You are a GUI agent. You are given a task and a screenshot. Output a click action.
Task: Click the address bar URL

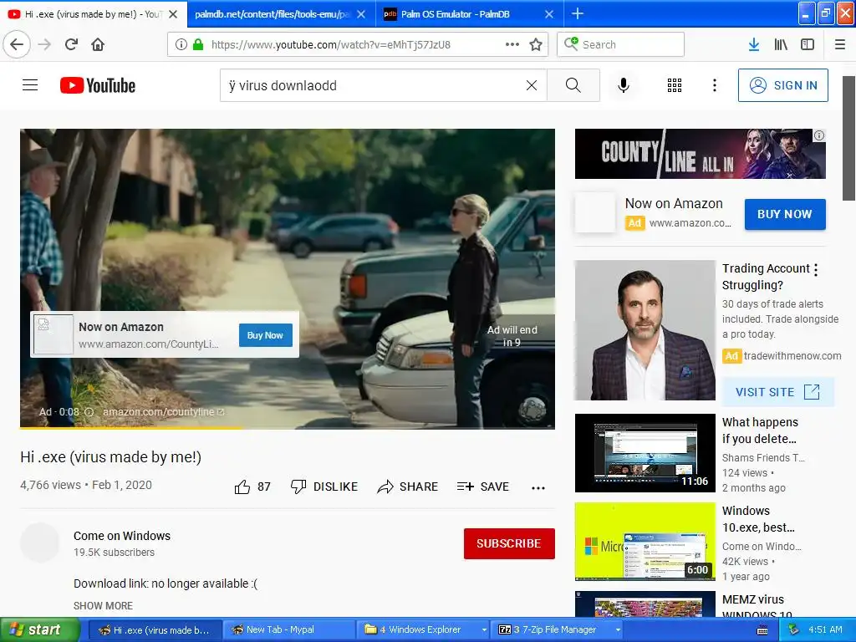(331, 45)
